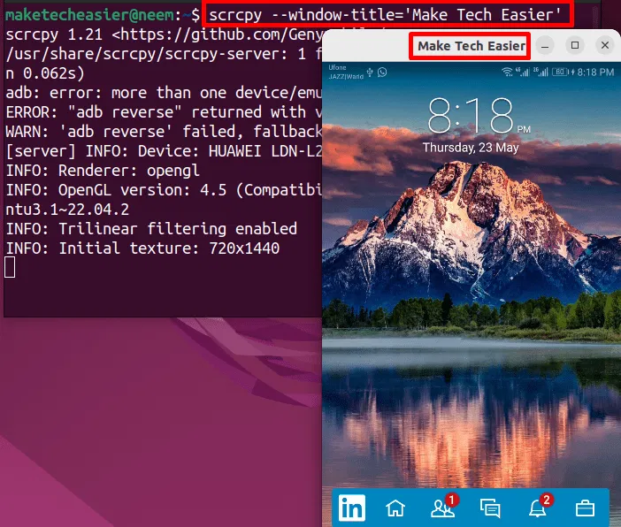Minimize the Make Tech Easier window
The image size is (621, 527).
tap(545, 46)
